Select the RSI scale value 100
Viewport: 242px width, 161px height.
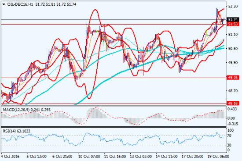click(231, 130)
